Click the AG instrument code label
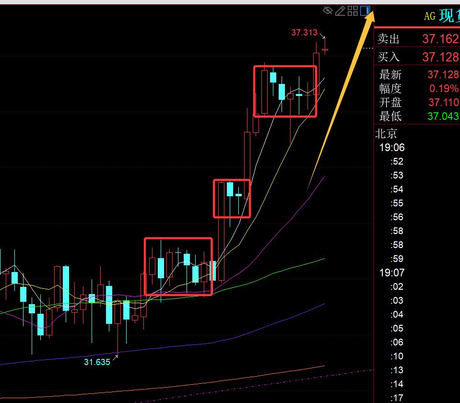The height and width of the screenshot is (403, 460). click(x=430, y=16)
